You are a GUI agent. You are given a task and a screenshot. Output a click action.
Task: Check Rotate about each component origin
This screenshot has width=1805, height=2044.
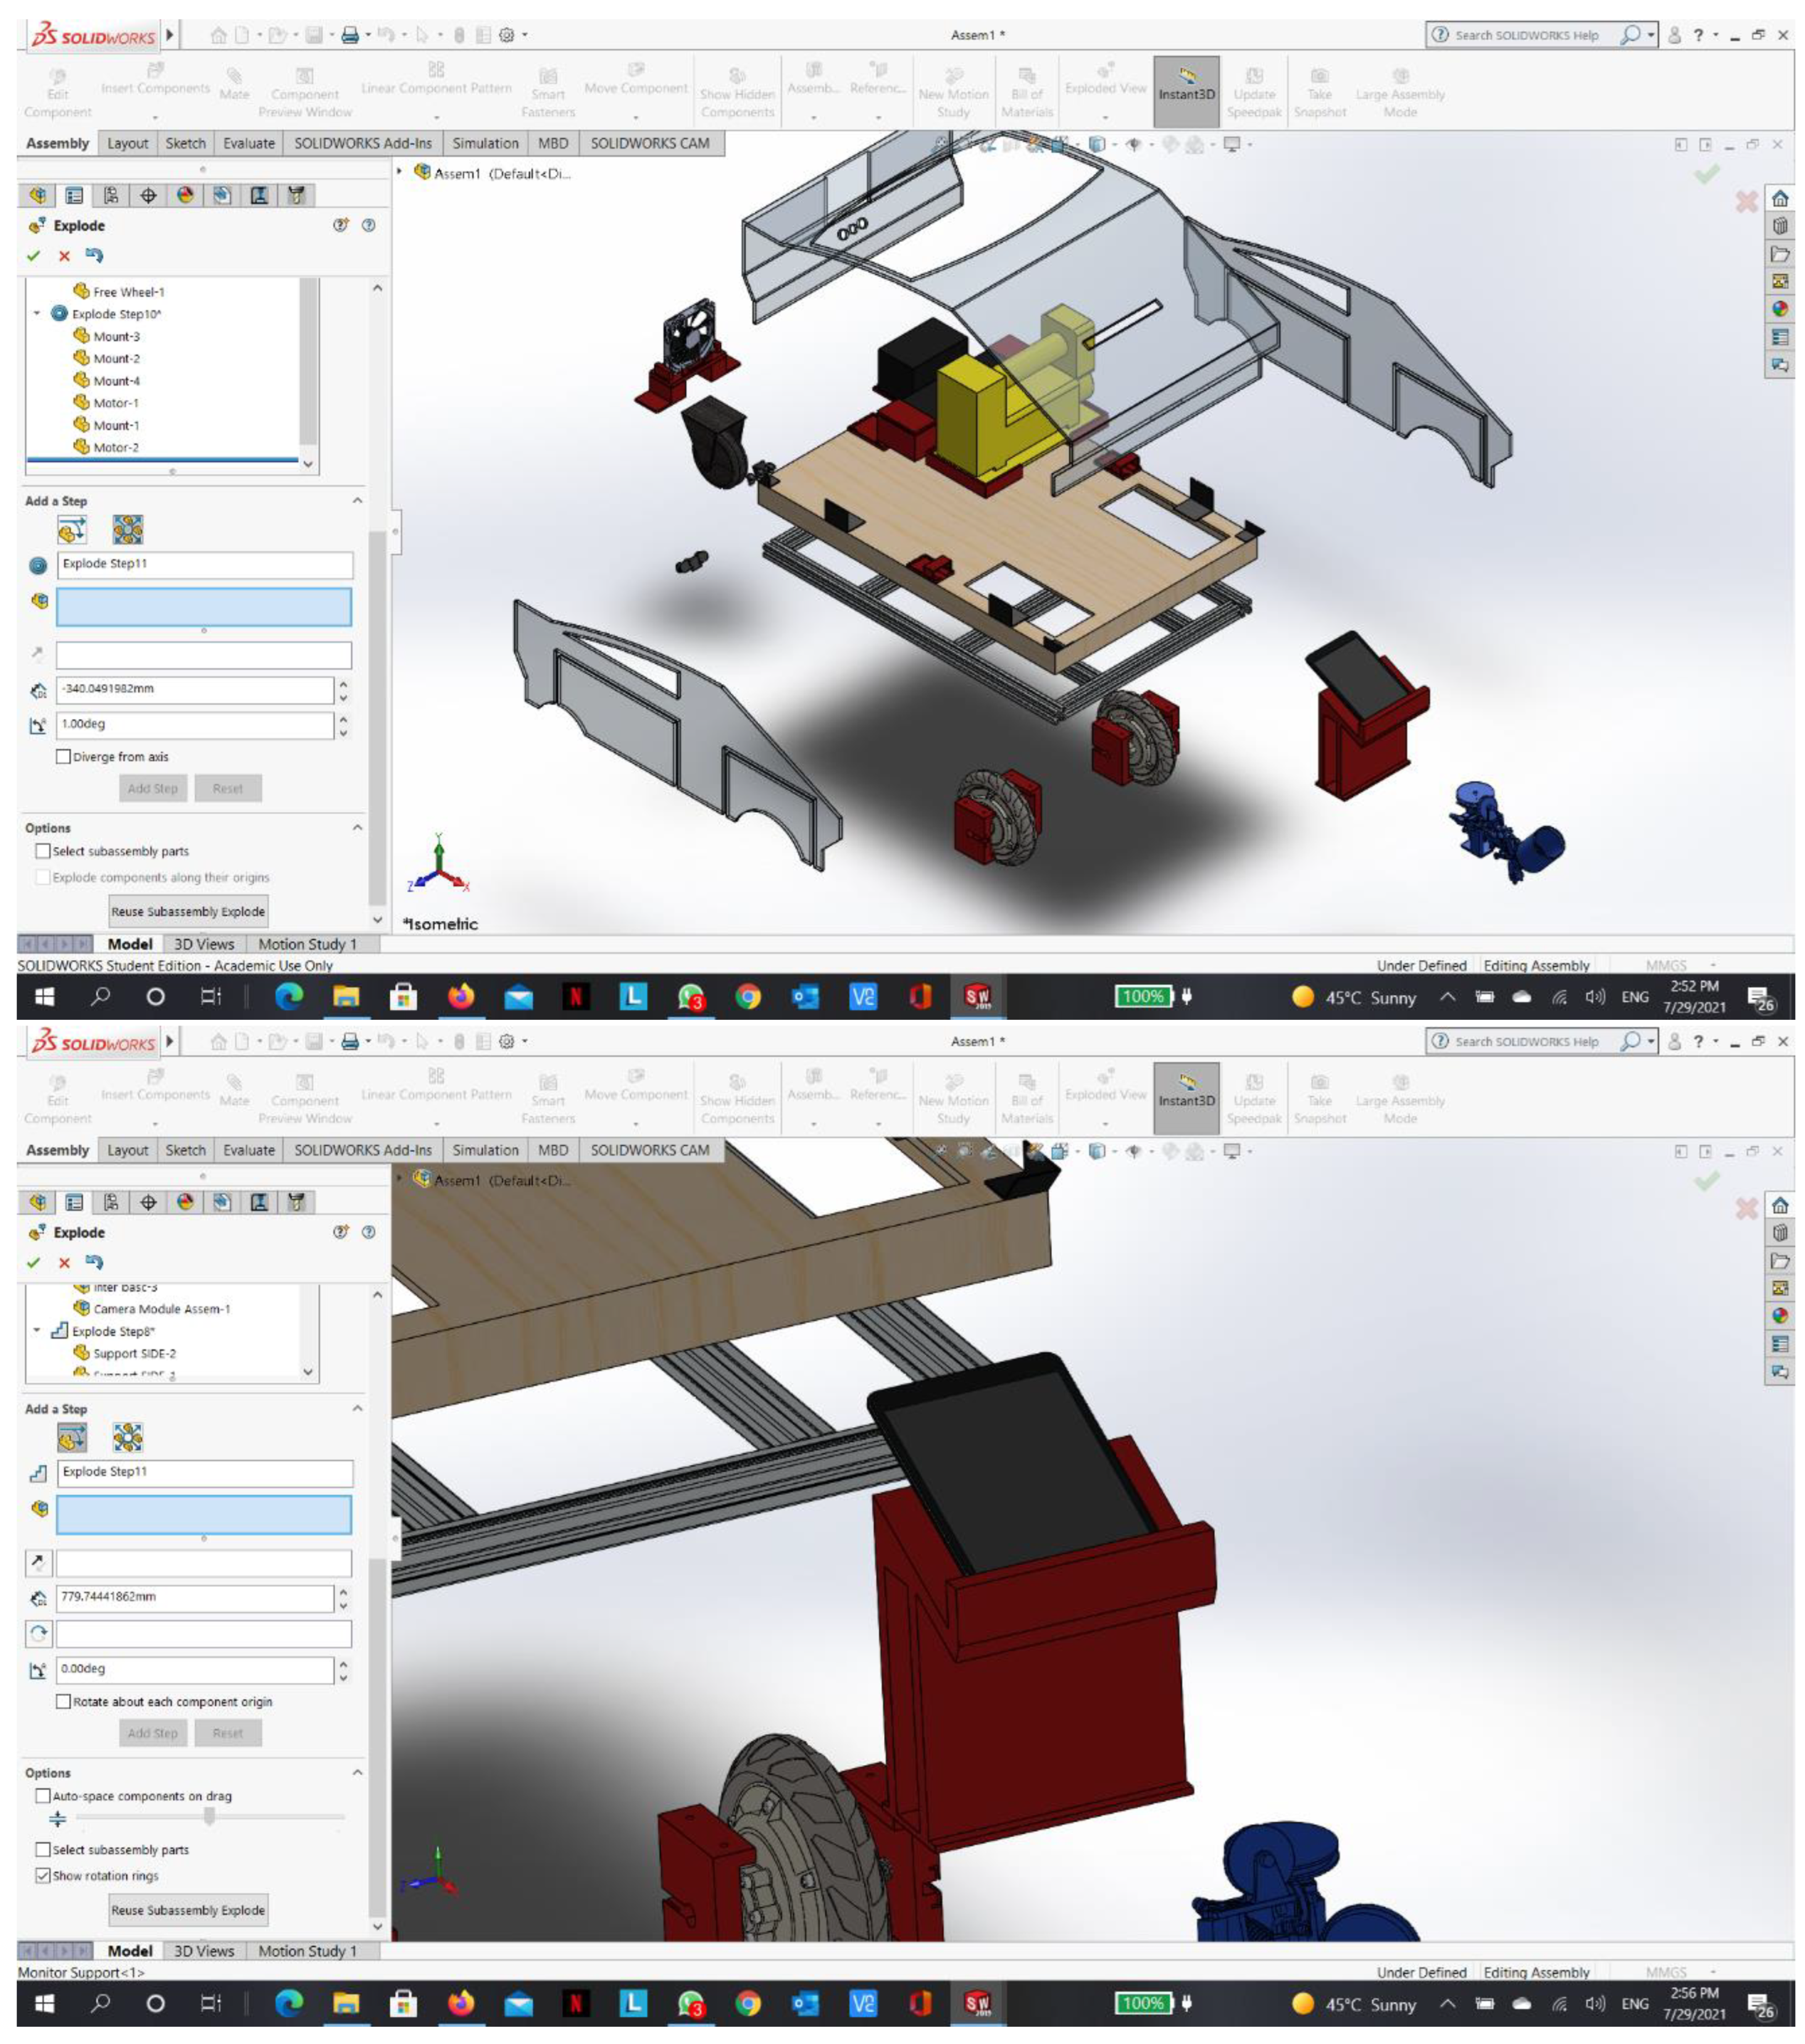63,1702
